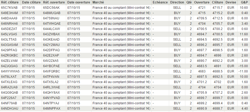The height and width of the screenshot is (112, 250).
Task: Sort by G&P column header
Action: pyautogui.click(x=244, y=2)
